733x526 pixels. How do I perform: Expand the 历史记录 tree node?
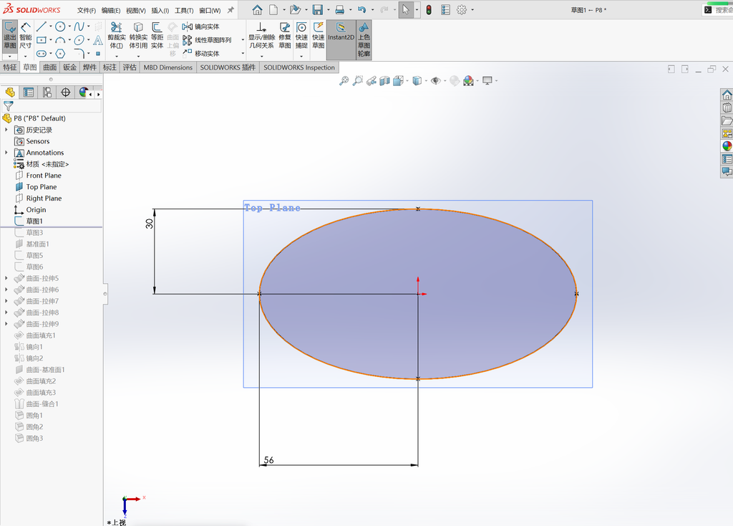click(6, 130)
